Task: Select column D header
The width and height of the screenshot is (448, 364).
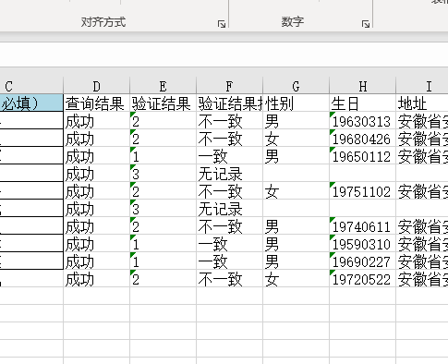Action: (x=96, y=86)
